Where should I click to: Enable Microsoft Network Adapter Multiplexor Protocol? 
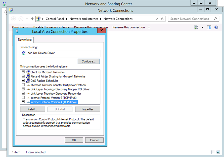coord(23,85)
